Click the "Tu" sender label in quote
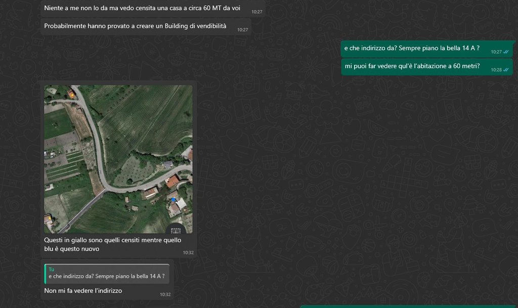The height and width of the screenshot is (308, 518). tap(51, 269)
